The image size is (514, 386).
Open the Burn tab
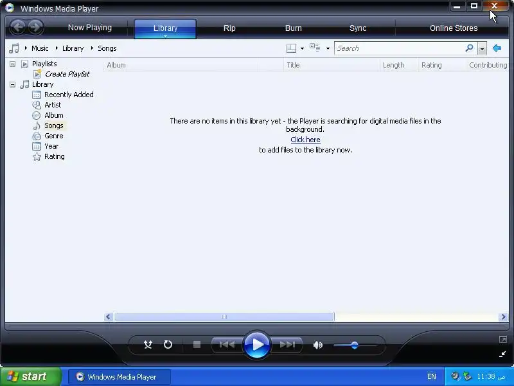point(294,28)
